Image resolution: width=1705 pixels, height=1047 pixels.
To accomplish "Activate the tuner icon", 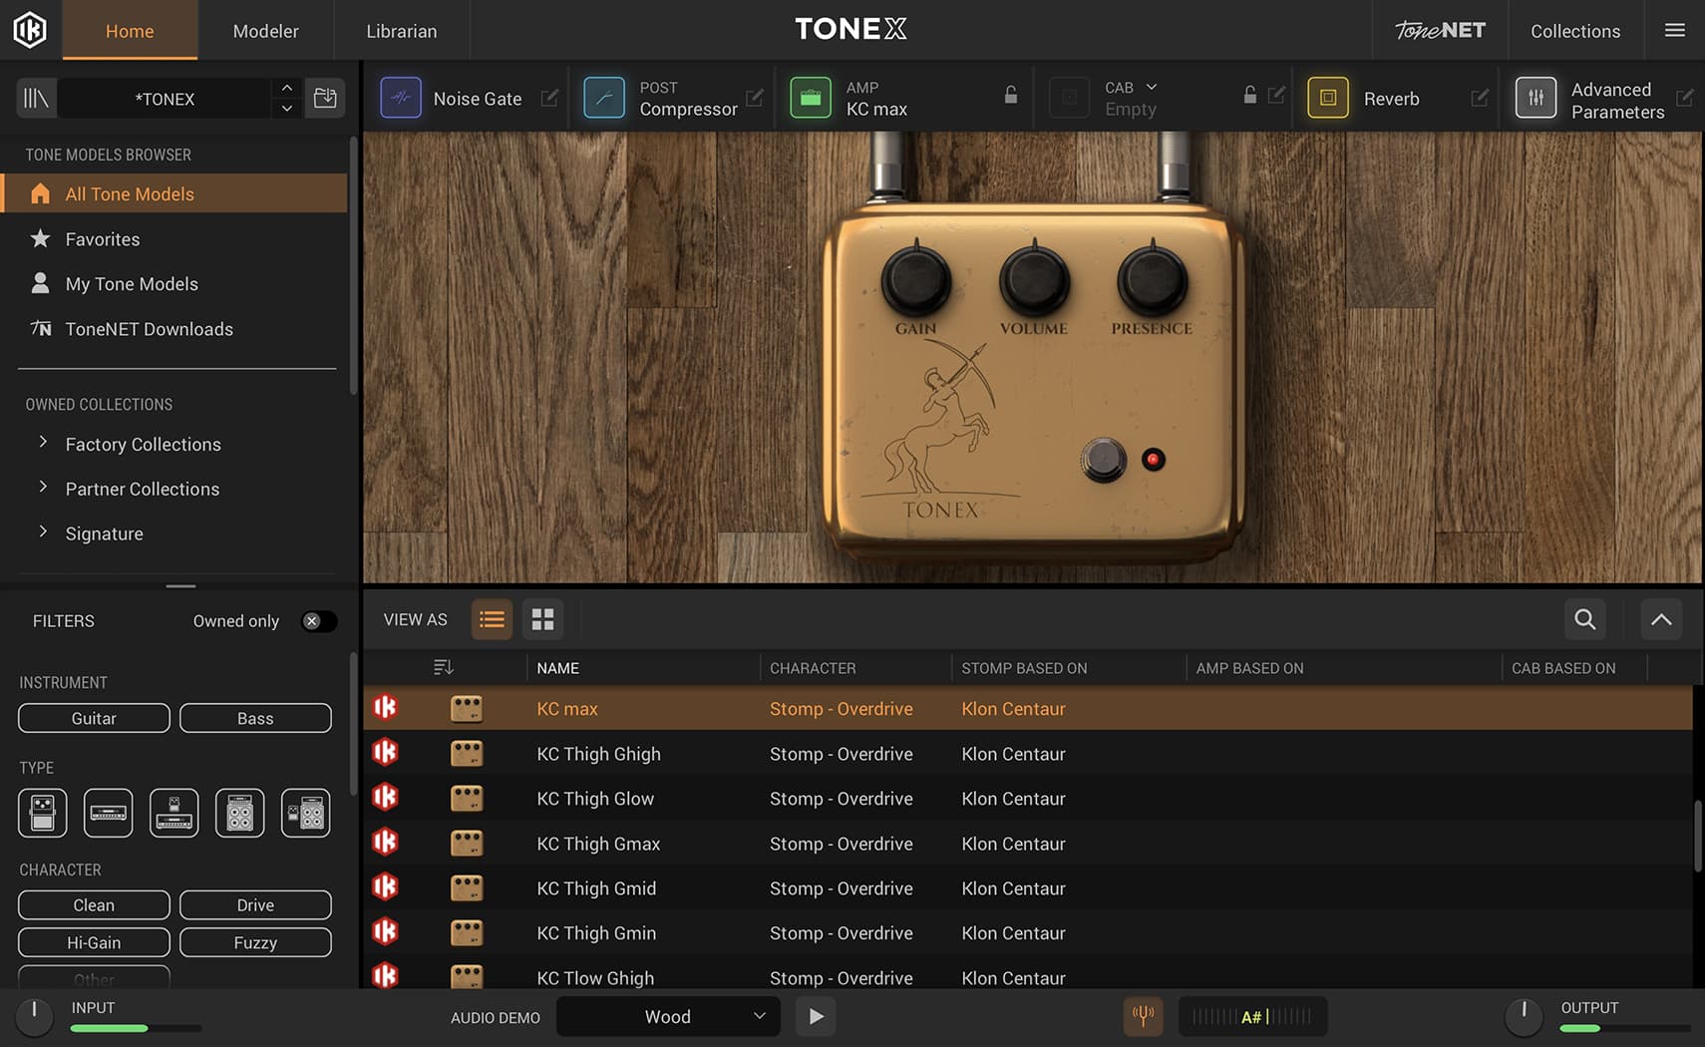I will 1143,1016.
